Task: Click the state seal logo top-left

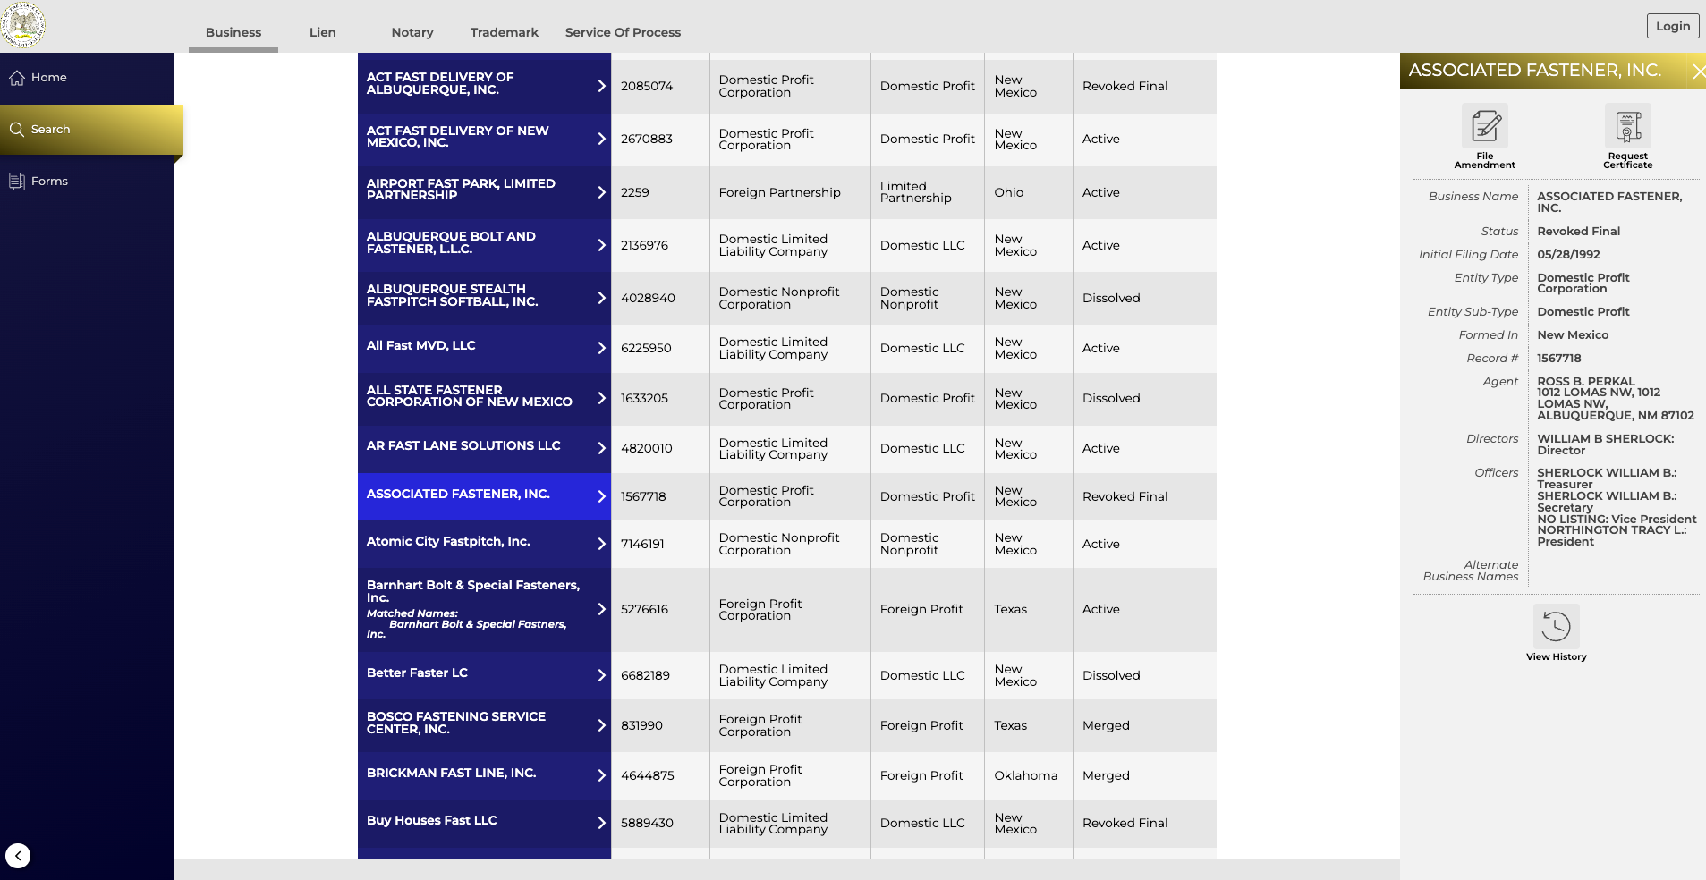Action: point(24,24)
